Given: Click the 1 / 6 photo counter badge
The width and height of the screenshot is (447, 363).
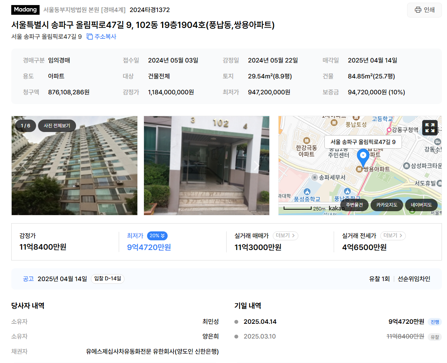Looking at the screenshot, I should (25, 126).
